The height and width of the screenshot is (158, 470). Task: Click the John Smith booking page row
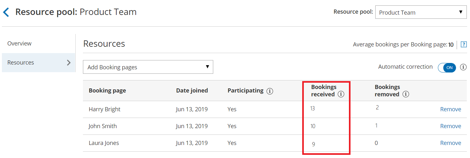(x=103, y=126)
